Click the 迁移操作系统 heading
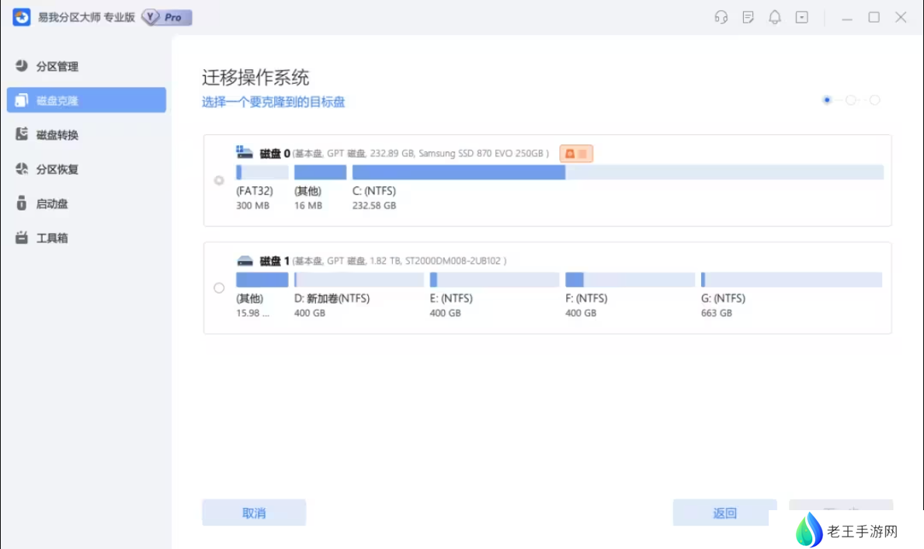Screen dimensions: 924x549 point(255,77)
